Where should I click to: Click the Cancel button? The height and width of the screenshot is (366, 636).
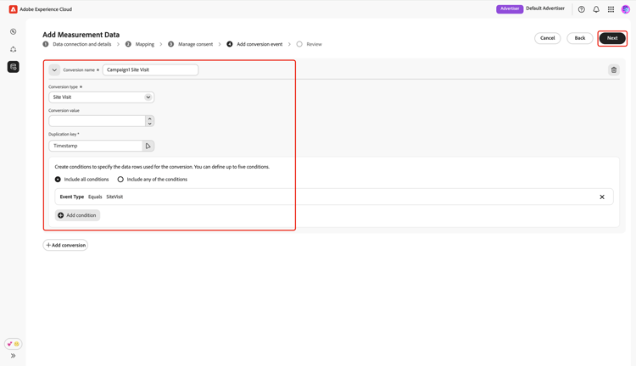(x=547, y=38)
